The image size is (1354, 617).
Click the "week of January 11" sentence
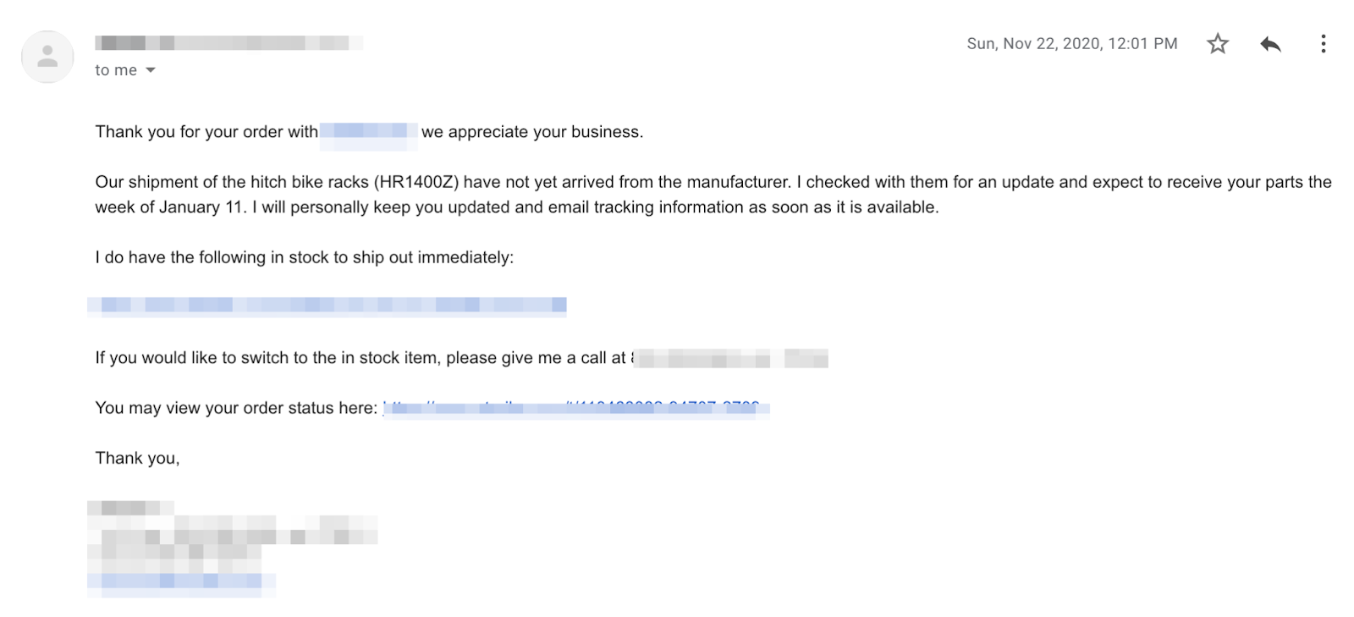click(169, 207)
